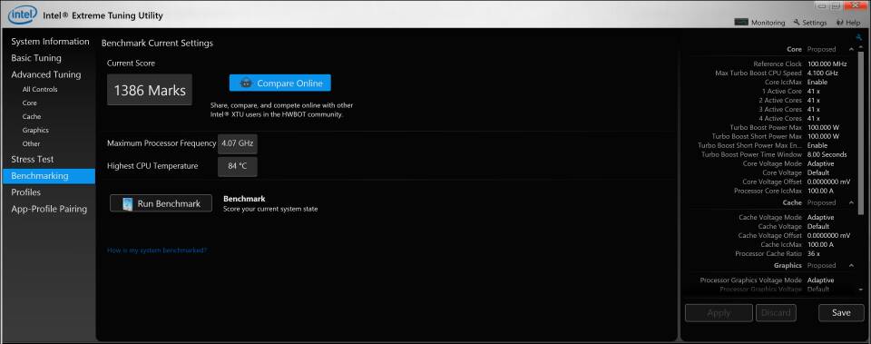Open the Stress Test page
This screenshot has width=871, height=344.
point(33,159)
